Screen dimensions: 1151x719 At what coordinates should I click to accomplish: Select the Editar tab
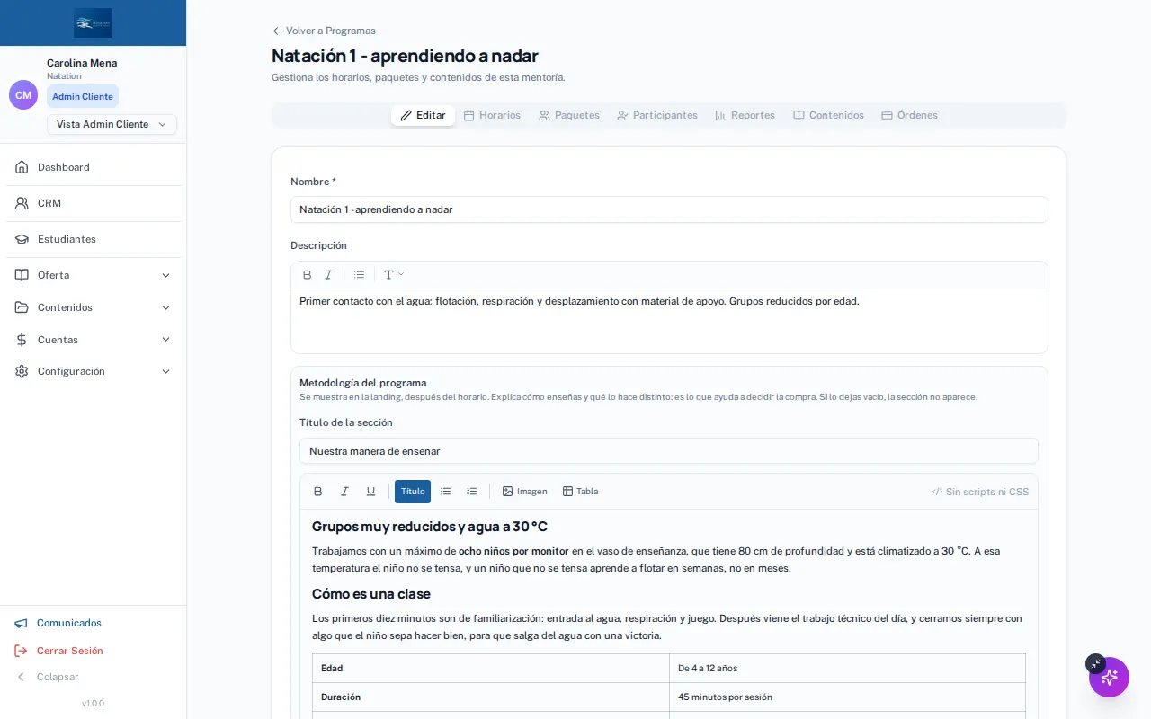(423, 115)
